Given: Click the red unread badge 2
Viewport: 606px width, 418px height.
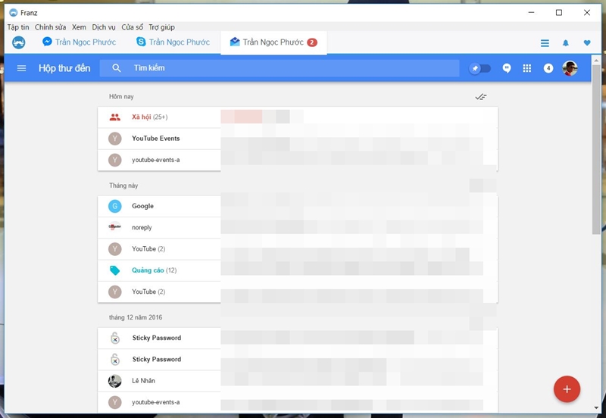Looking at the screenshot, I should pyautogui.click(x=312, y=42).
